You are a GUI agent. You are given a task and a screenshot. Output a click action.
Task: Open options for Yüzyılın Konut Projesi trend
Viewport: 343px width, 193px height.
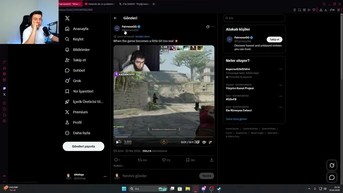281,85
